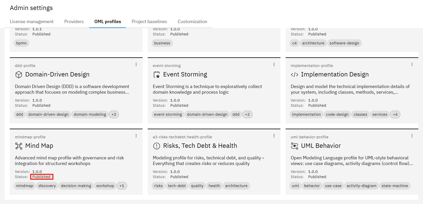Open the Project baselines tab
This screenshot has height=204, width=423.
click(149, 22)
